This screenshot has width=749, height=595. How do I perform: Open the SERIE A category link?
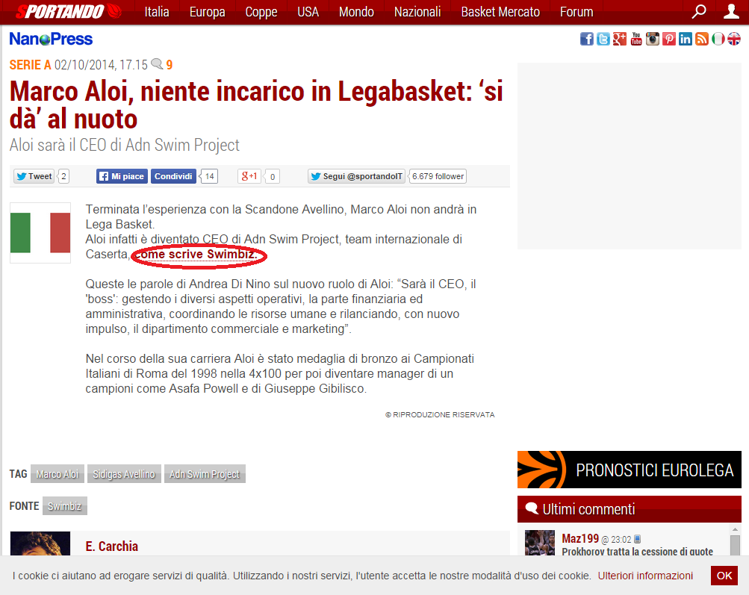tap(30, 64)
